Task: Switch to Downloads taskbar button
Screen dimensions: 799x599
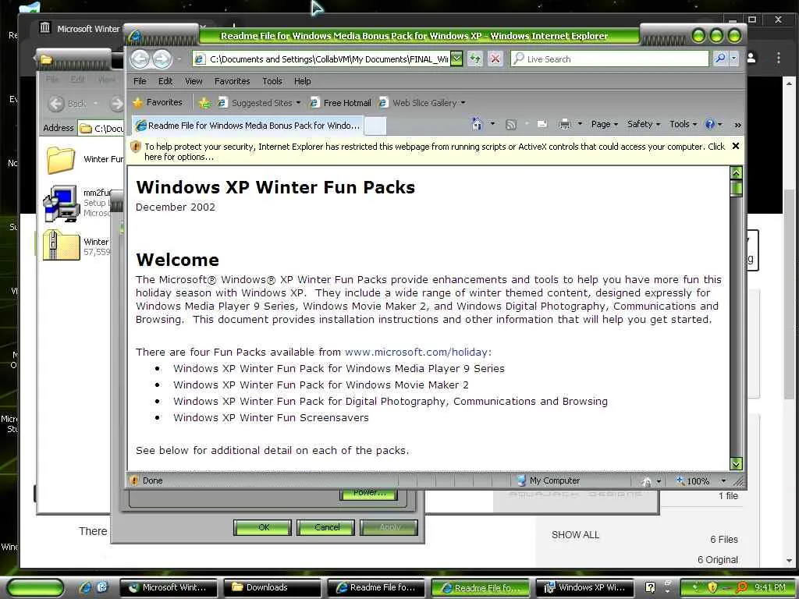Action: (x=272, y=588)
